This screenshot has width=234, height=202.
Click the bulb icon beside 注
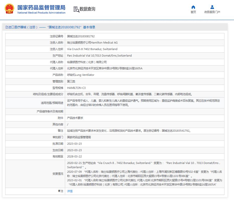click(x=59, y=191)
